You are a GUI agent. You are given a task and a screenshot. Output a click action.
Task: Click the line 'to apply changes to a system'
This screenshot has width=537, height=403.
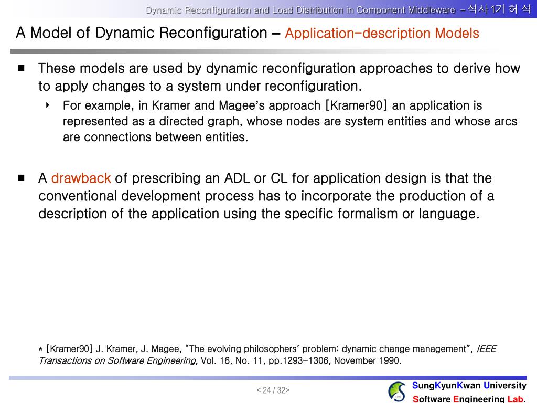[x=200, y=86]
